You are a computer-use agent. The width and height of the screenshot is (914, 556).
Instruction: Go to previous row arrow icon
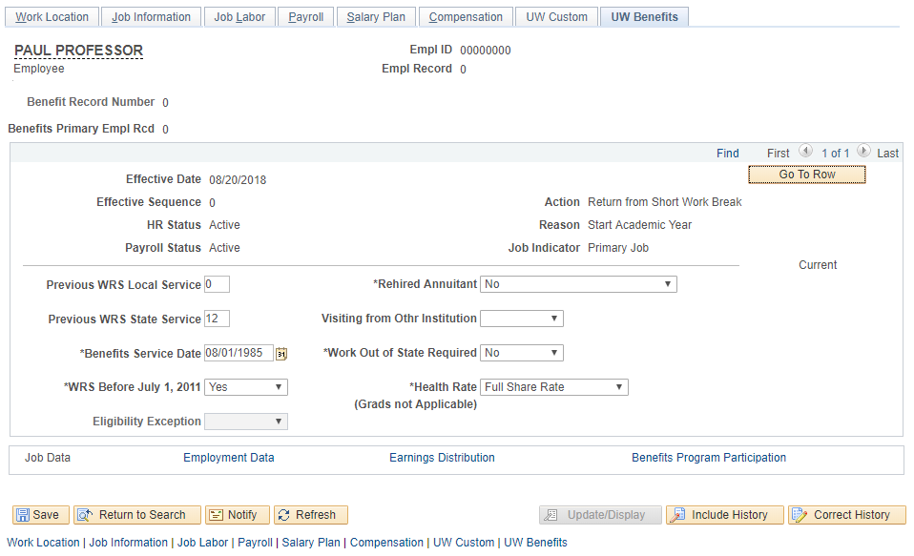(x=805, y=151)
